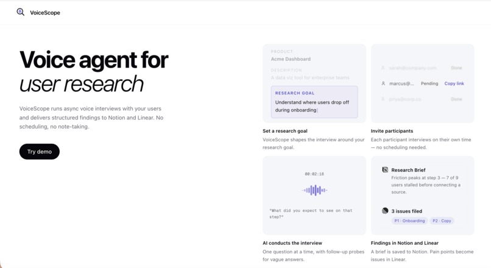Click the Pending status for marcus@

click(429, 83)
